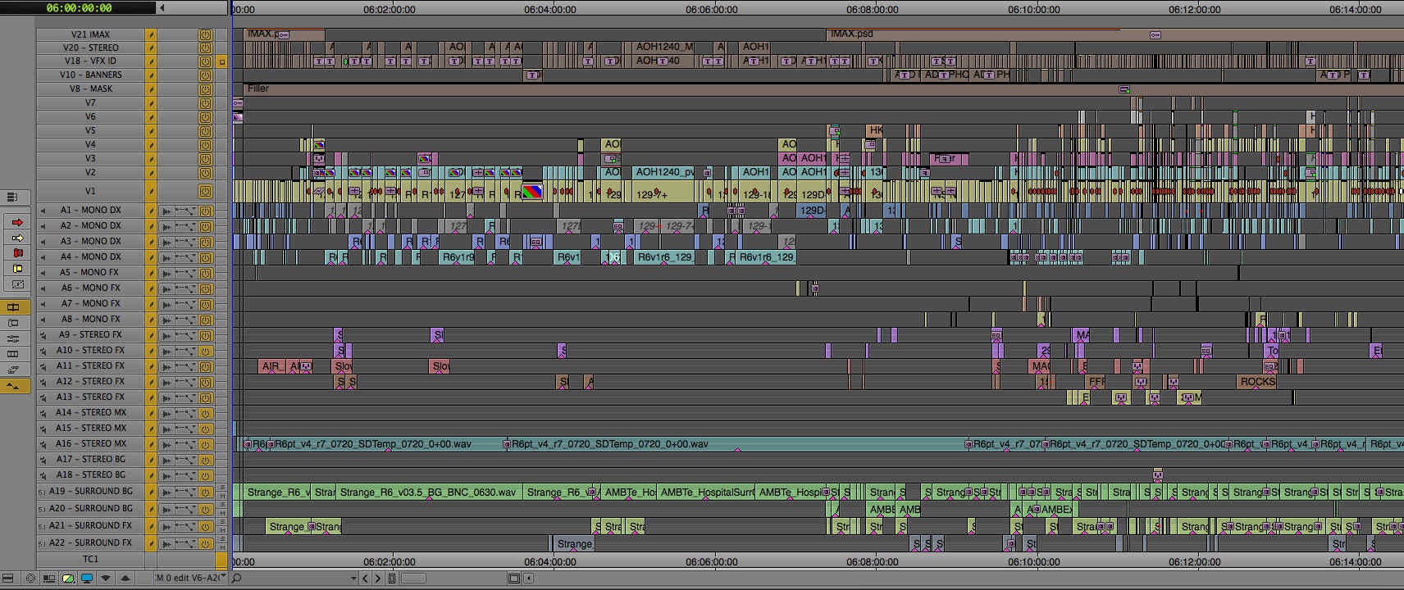This screenshot has height=590, width=1404.
Task: Click the Focus button in bottom toolbar
Action: [30, 579]
